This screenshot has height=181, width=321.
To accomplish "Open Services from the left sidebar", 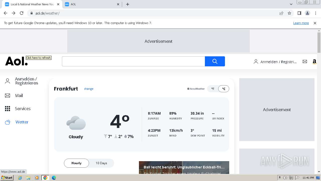I will 23,109.
